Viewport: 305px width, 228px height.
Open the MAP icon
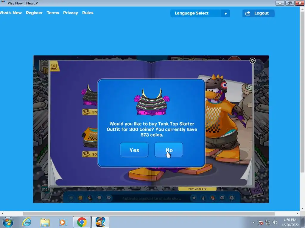46,192
